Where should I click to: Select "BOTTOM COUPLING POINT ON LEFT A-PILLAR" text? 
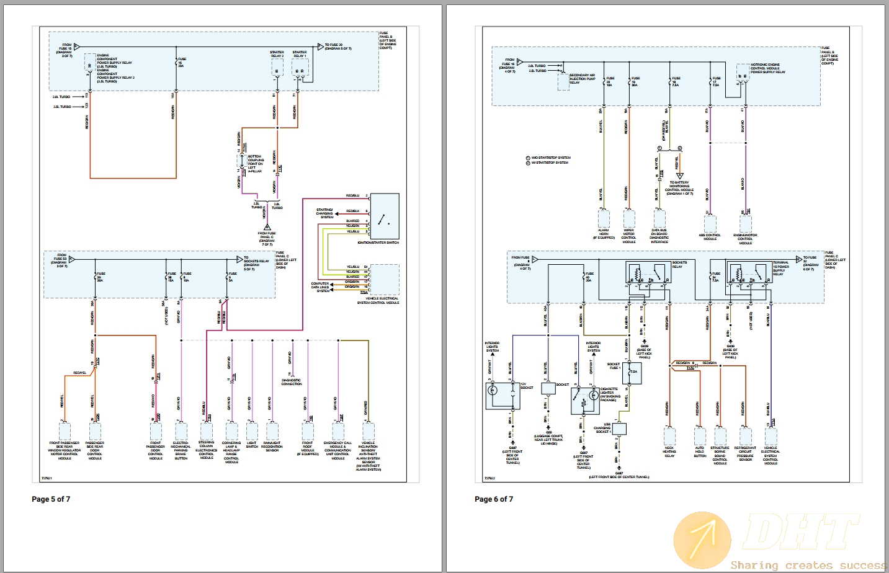click(x=256, y=164)
